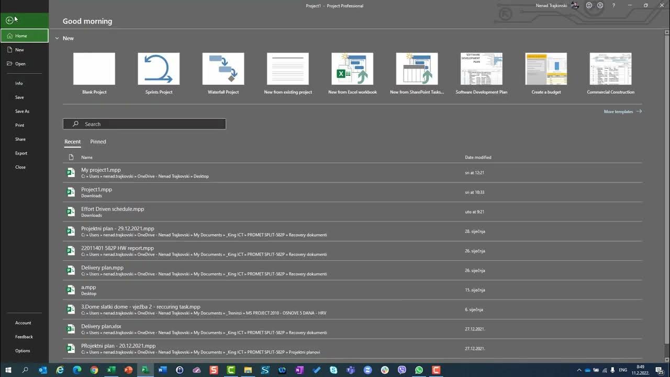
Task: Sort by the Name column header
Action: [x=87, y=157]
